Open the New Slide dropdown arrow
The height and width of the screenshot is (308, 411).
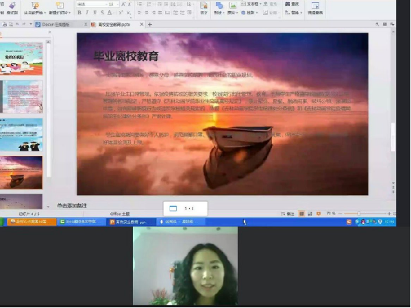click(70, 13)
